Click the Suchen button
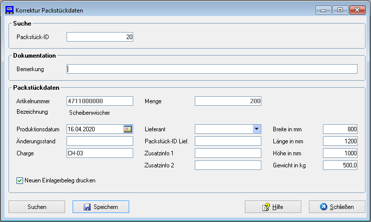The height and width of the screenshot is (222, 371). tap(37, 206)
